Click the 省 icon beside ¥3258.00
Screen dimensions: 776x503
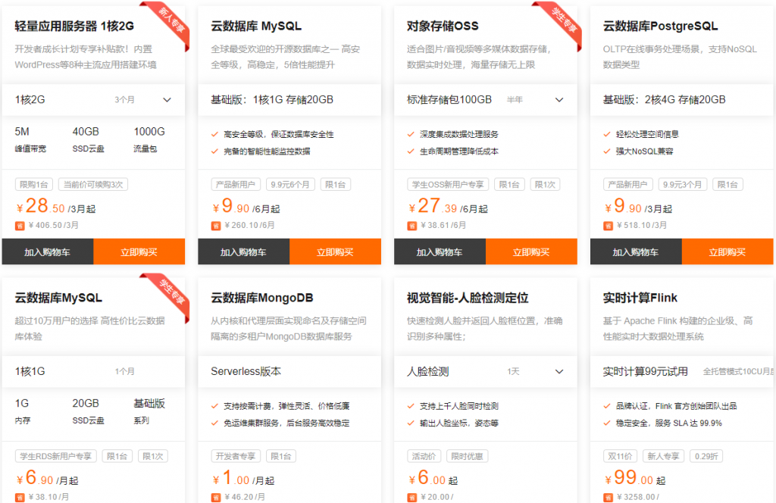[609, 498]
